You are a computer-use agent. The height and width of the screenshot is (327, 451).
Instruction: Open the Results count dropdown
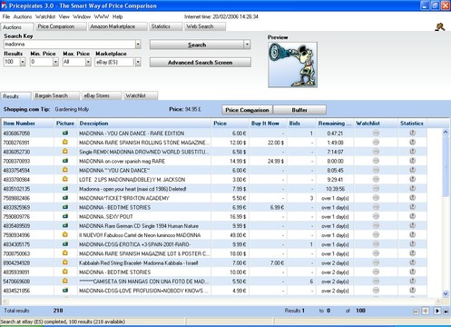click(x=23, y=62)
